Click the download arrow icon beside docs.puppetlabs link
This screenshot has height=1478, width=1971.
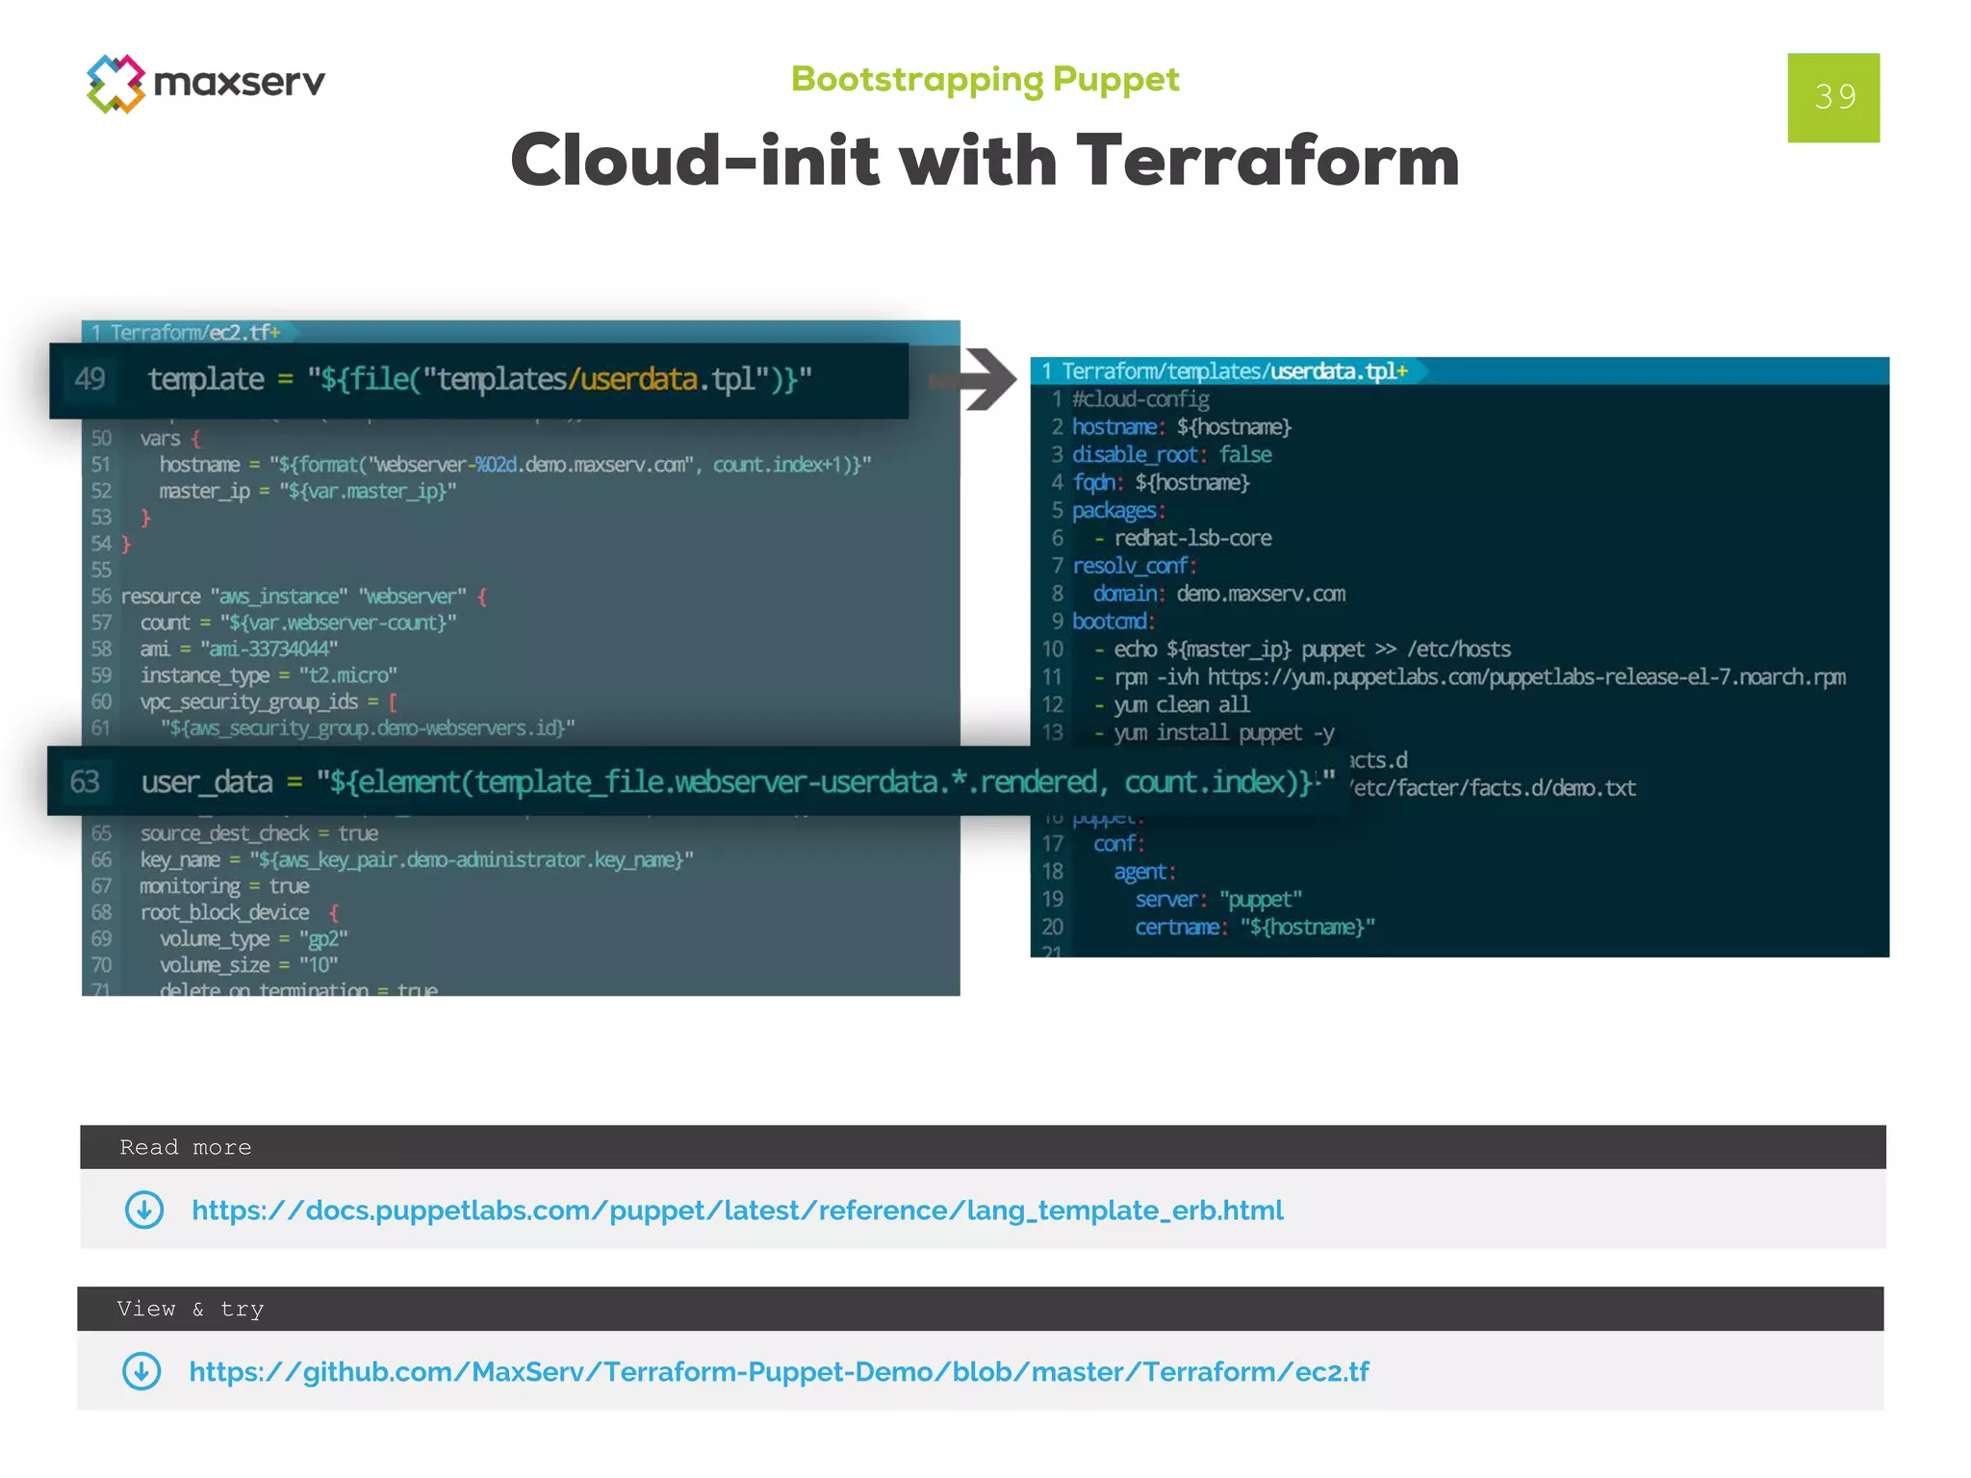[144, 1210]
